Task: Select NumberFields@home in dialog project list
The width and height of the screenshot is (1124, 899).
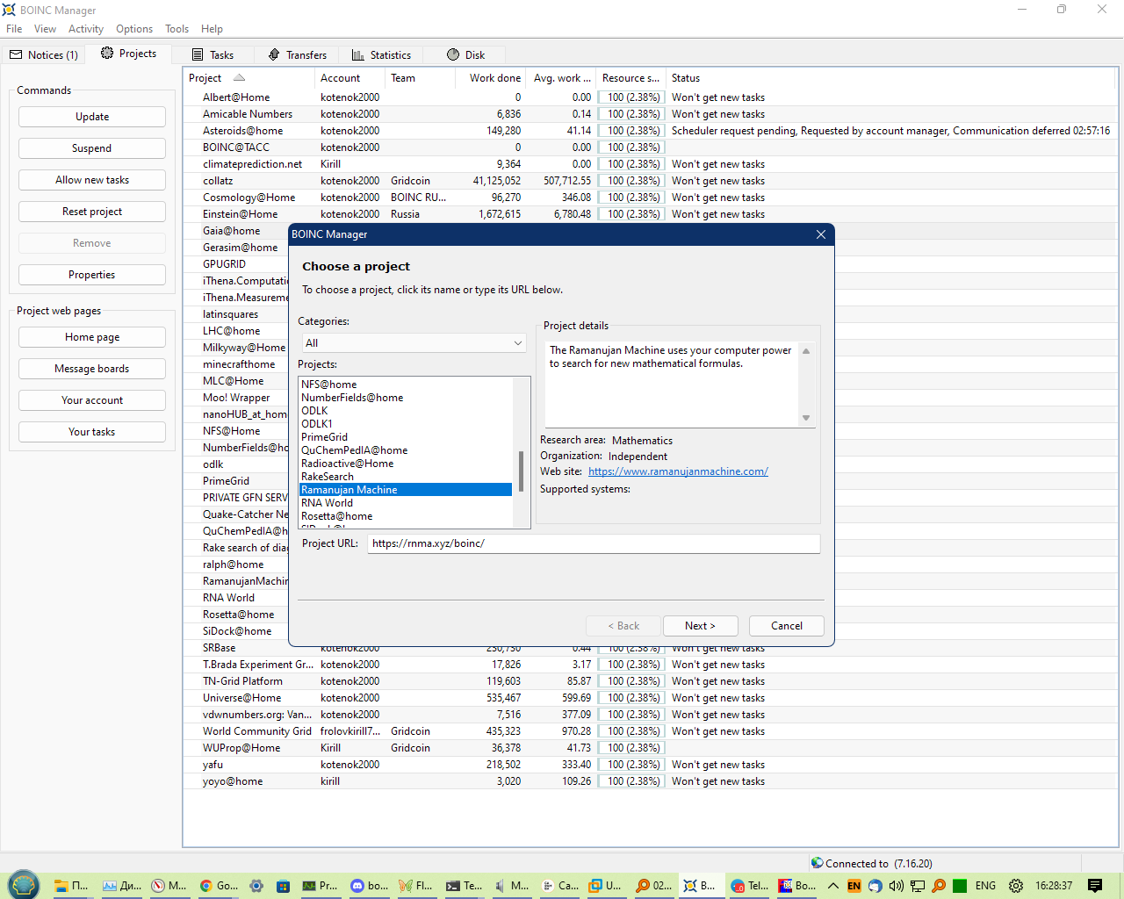Action: point(405,398)
